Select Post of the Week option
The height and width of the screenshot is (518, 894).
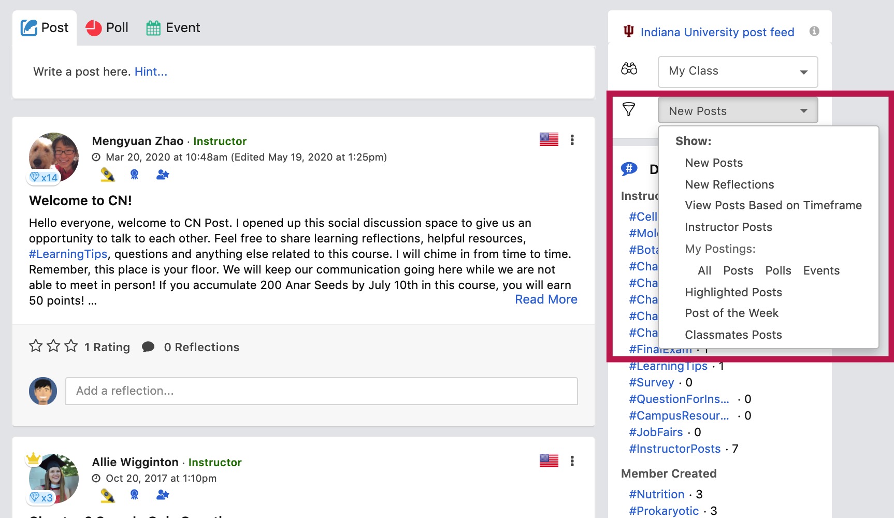click(731, 313)
